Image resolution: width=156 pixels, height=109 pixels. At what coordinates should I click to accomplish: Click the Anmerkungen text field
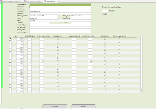tap(60, 32)
